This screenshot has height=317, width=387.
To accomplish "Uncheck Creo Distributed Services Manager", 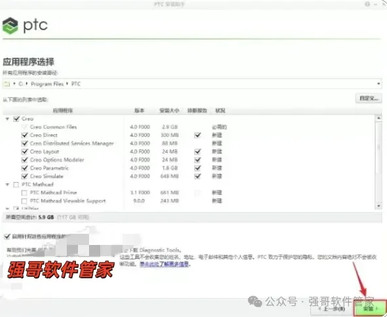I will (x=24, y=143).
